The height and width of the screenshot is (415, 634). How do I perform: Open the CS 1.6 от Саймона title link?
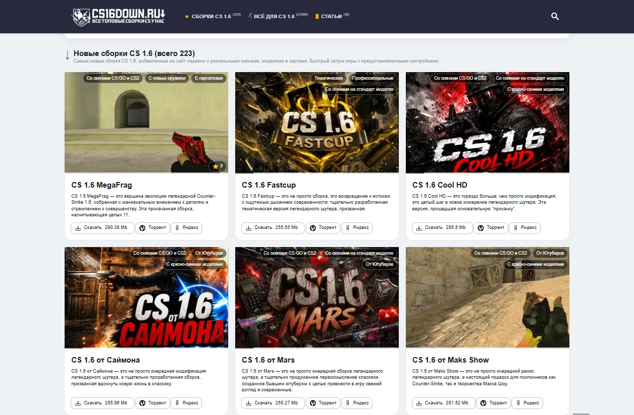point(105,360)
